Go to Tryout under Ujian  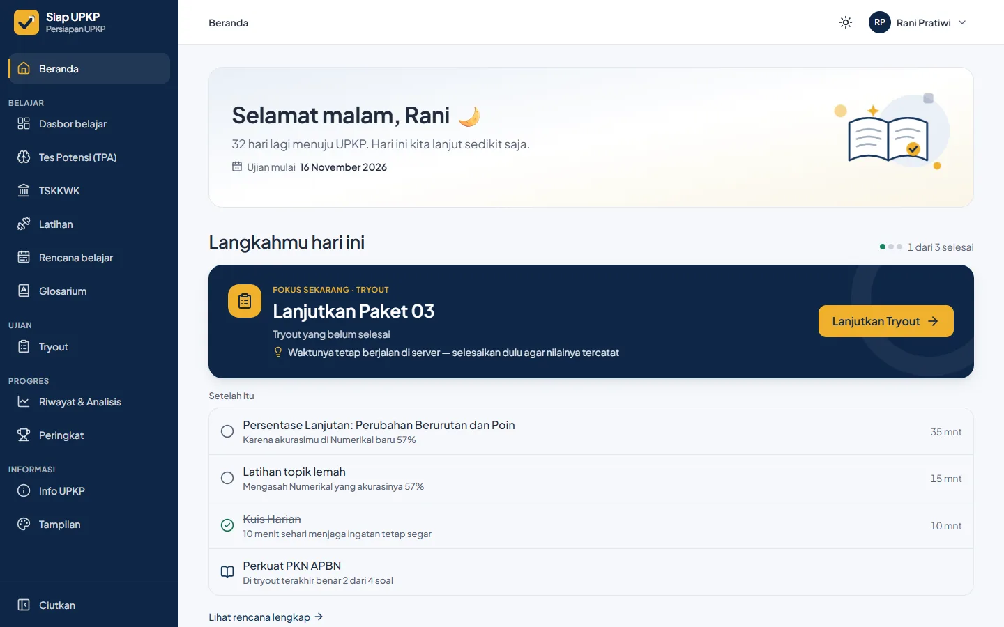(x=89, y=346)
